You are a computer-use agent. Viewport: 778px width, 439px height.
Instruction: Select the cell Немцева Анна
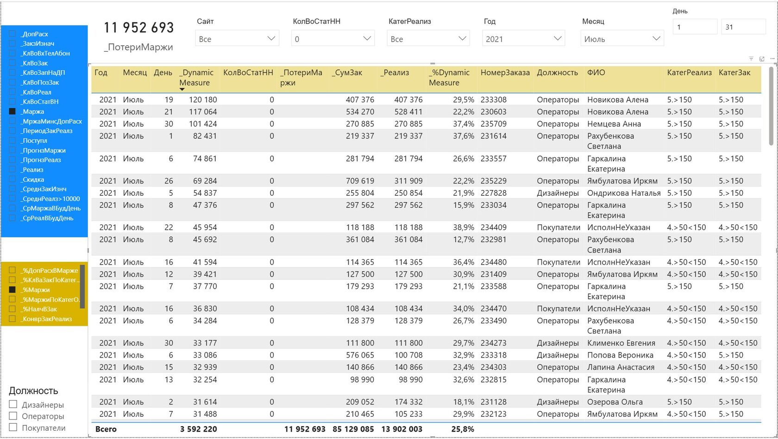coord(614,124)
